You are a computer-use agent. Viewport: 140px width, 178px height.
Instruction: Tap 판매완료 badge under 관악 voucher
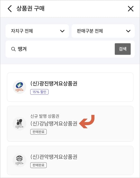tap(38, 165)
